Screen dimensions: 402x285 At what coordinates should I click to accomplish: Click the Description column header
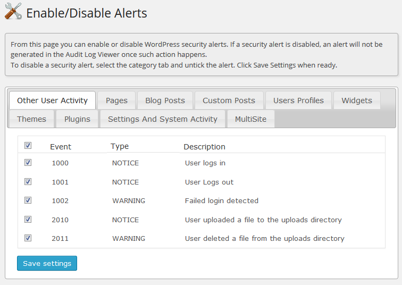pyautogui.click(x=204, y=147)
